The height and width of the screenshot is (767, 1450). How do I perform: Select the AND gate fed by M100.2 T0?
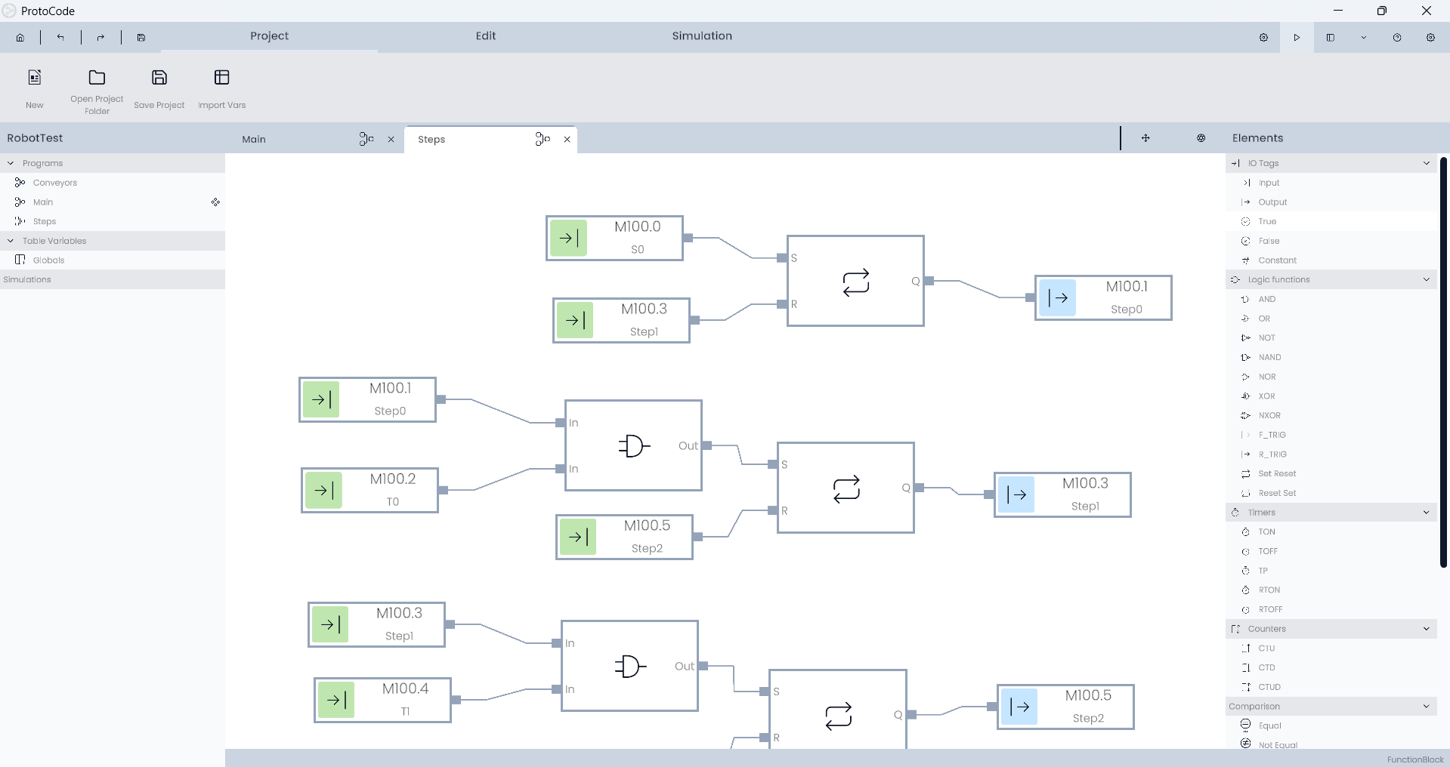coord(633,445)
